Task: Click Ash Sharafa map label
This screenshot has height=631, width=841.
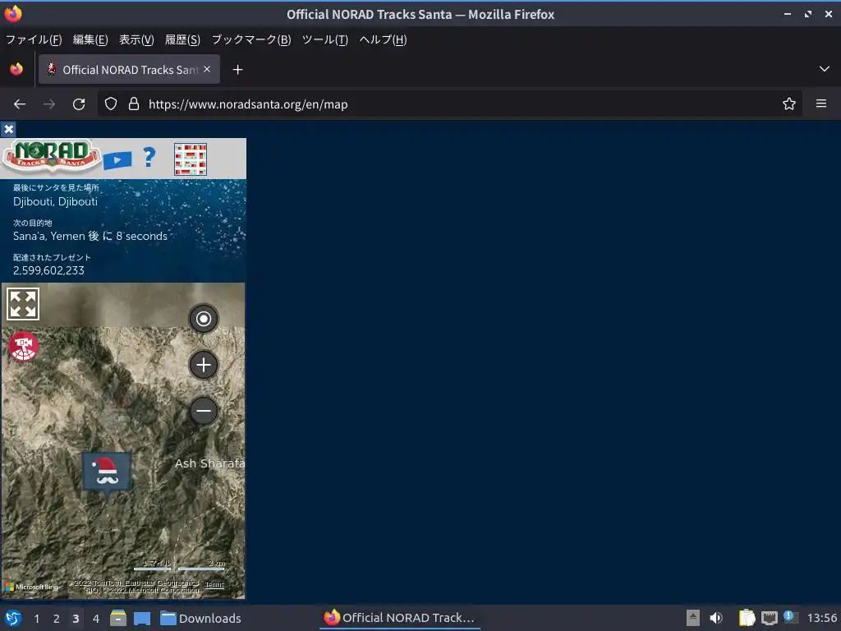Action: tap(209, 463)
